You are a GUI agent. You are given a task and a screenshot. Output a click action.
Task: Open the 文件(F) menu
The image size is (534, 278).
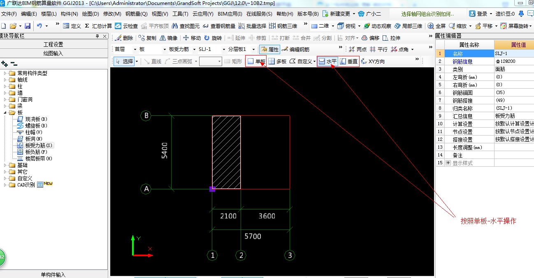click(x=9, y=14)
